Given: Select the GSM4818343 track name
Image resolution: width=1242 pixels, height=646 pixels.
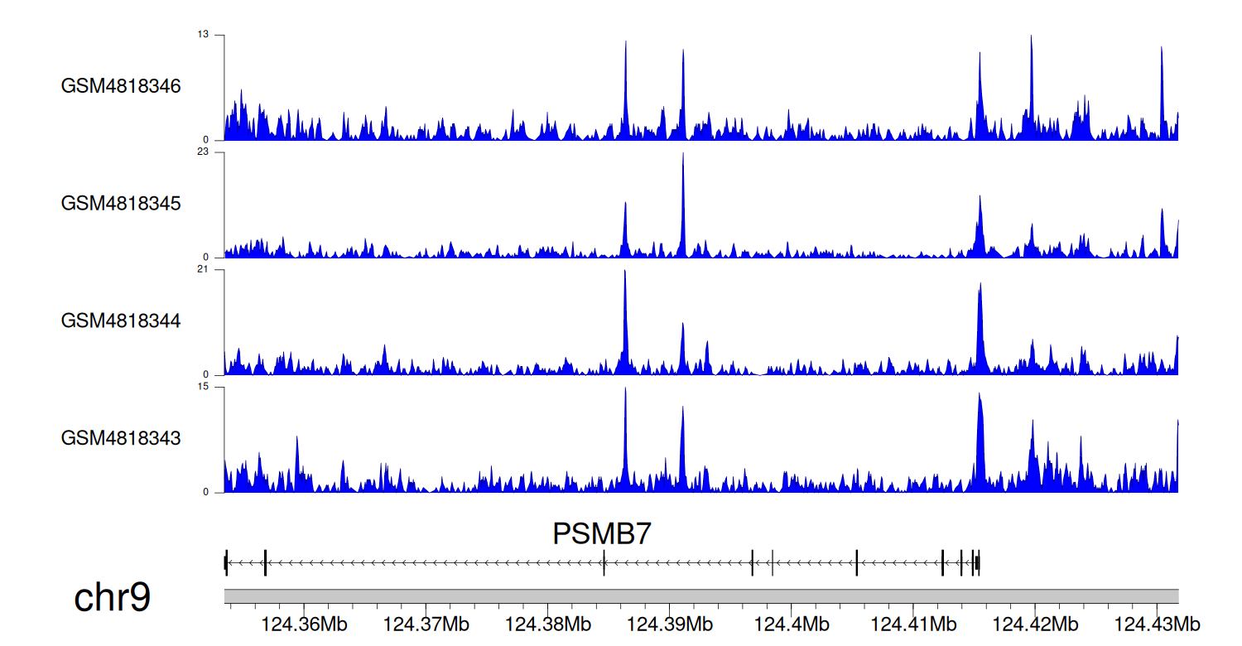Looking at the screenshot, I should tap(121, 438).
